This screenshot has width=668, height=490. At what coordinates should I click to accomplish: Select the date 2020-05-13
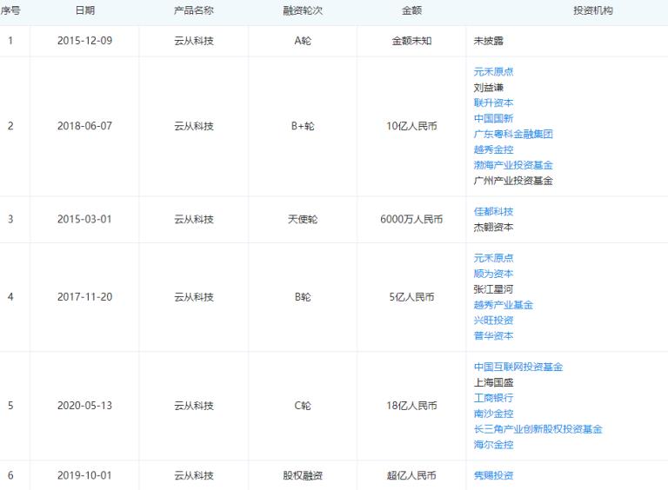pos(84,406)
